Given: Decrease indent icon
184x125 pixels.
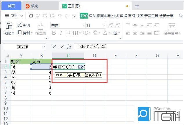Looking at the screenshot, I should (150, 25).
